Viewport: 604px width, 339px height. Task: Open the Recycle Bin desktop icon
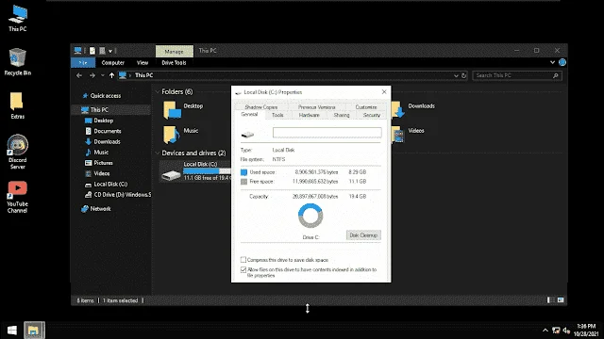click(17, 62)
